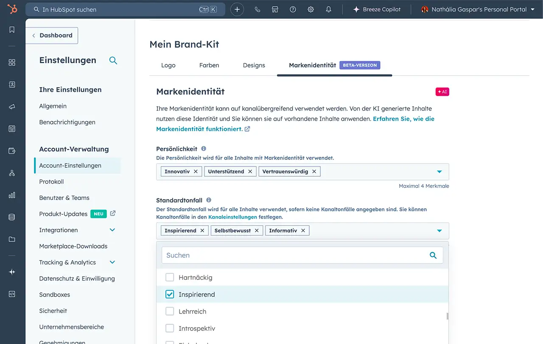Open the calling phone icon
Screen dimensions: 543x344
pos(258,9)
